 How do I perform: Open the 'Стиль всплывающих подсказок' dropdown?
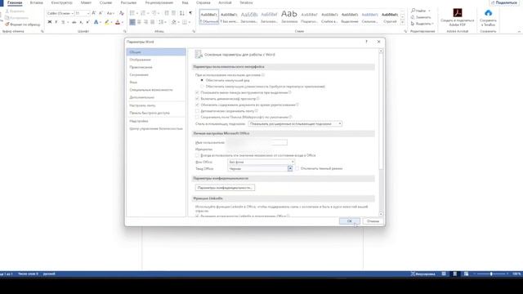[x=295, y=123]
